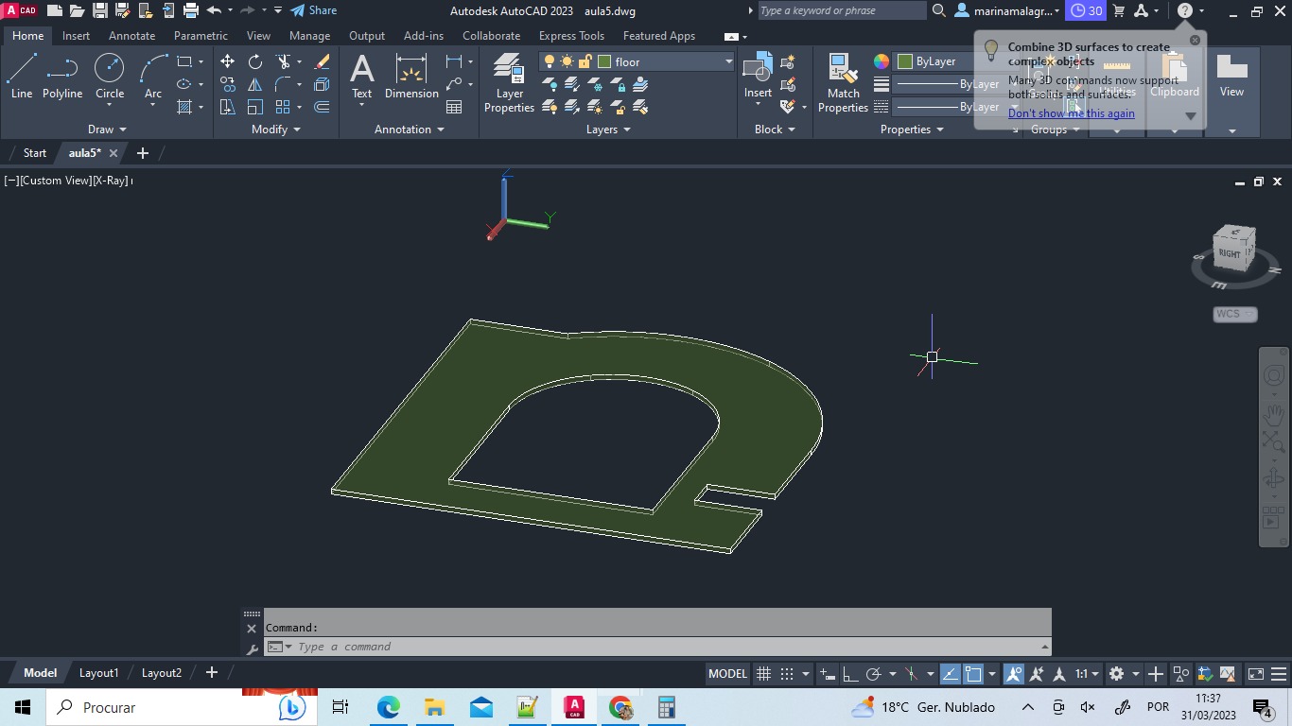The width and height of the screenshot is (1292, 726).
Task: Close the 3D surfaces tip notification
Action: [x=1195, y=41]
